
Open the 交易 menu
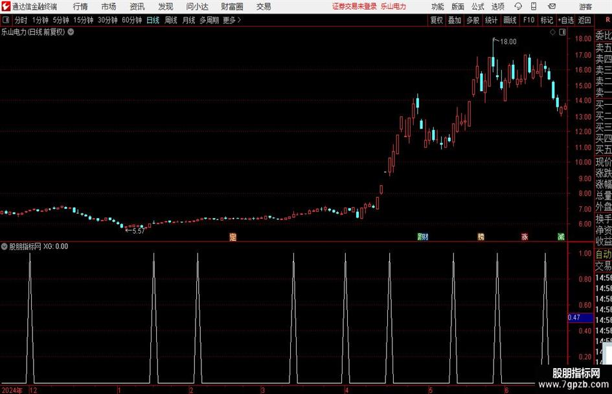264,6
